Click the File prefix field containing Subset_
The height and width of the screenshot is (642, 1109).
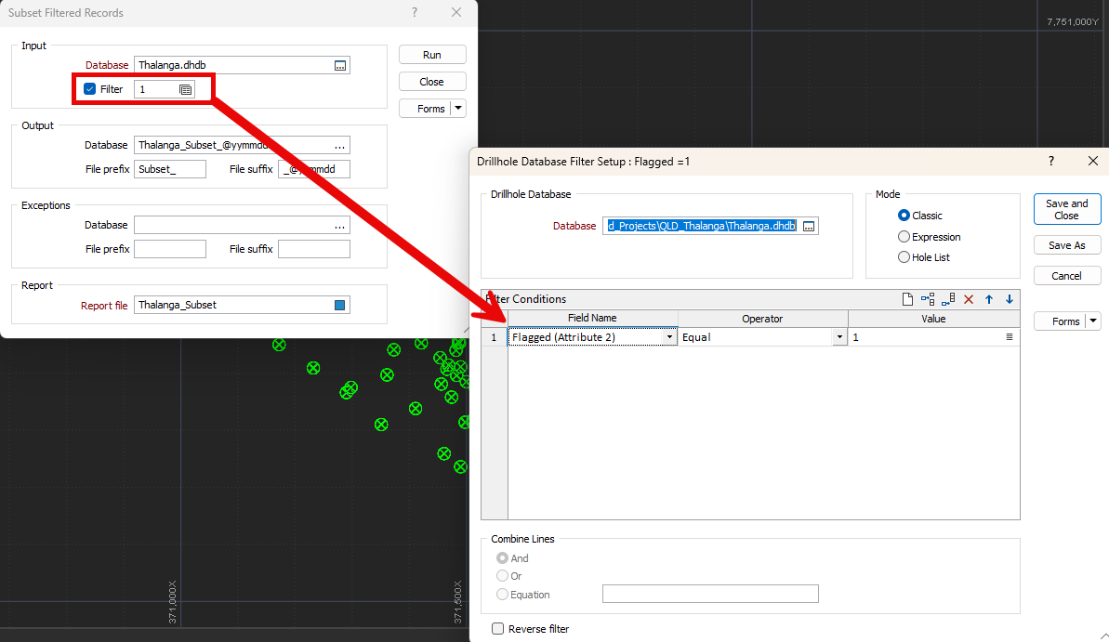click(169, 169)
